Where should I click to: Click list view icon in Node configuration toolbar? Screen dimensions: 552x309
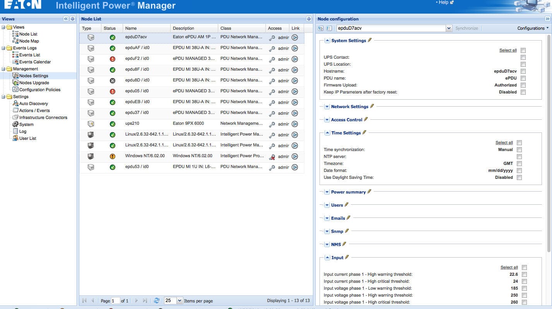(x=329, y=28)
